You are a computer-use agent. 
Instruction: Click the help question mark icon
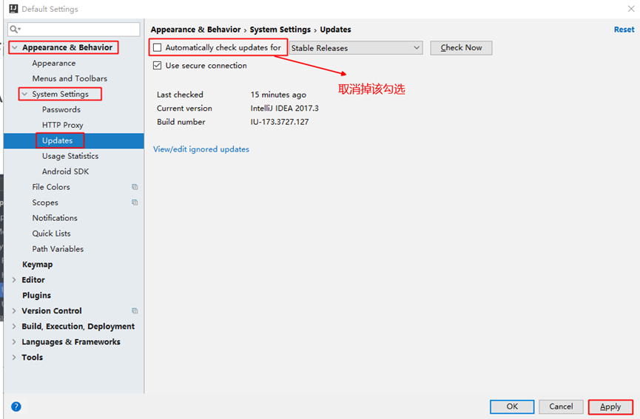click(16, 406)
